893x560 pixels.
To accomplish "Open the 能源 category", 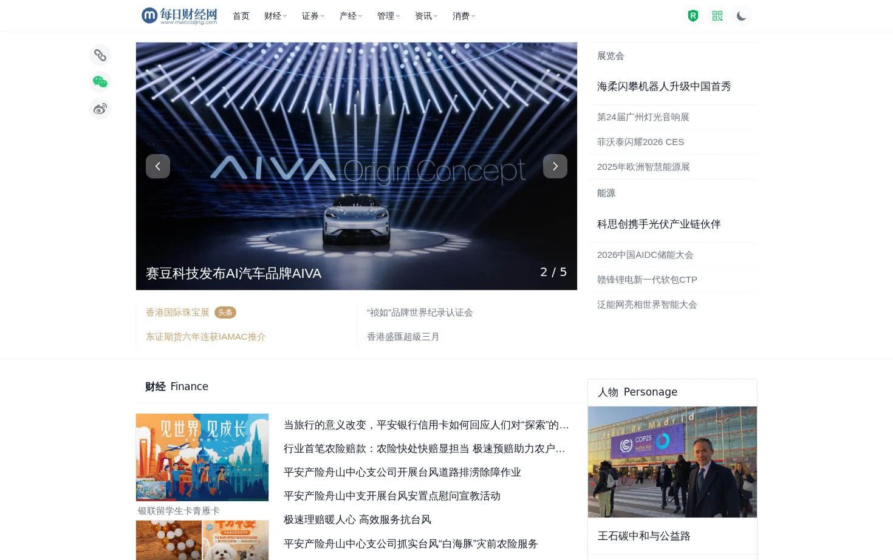I will pyautogui.click(x=606, y=193).
